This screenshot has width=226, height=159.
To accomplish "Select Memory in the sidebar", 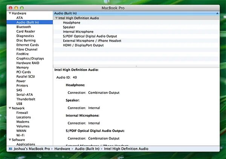I will pos(23,67).
